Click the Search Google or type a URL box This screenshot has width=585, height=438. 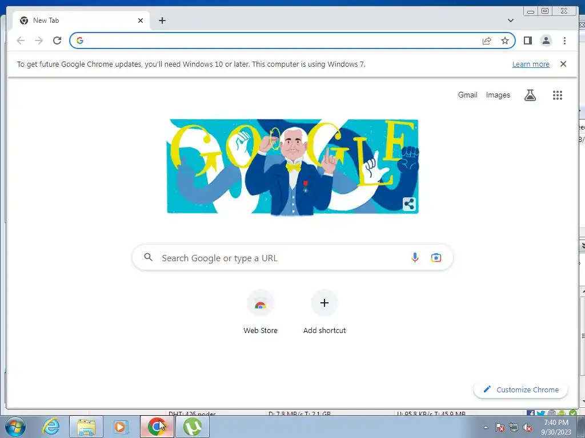click(x=292, y=257)
